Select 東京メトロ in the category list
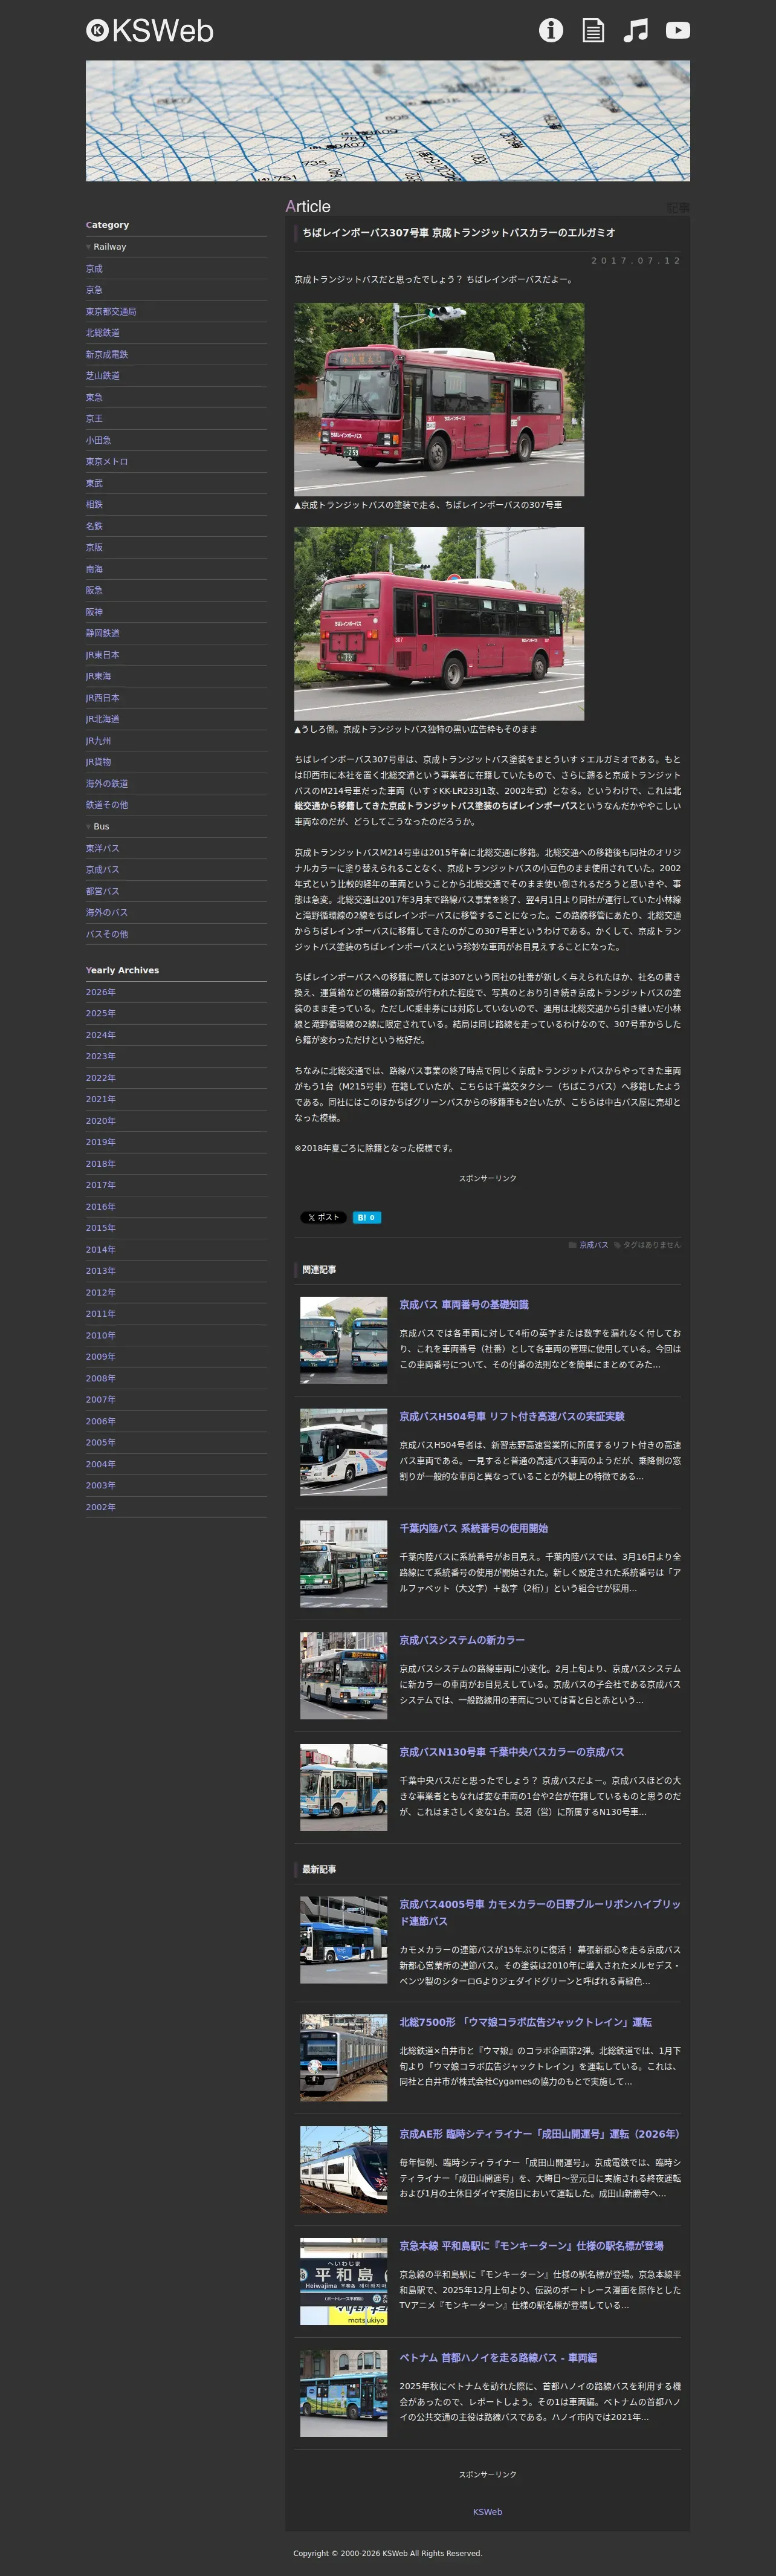The height and width of the screenshot is (2576, 776). click(x=107, y=462)
